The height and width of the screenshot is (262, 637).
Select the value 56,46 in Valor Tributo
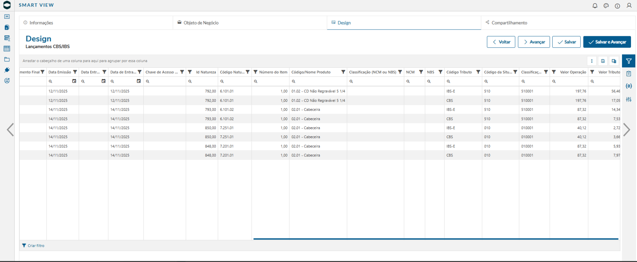tap(604, 91)
